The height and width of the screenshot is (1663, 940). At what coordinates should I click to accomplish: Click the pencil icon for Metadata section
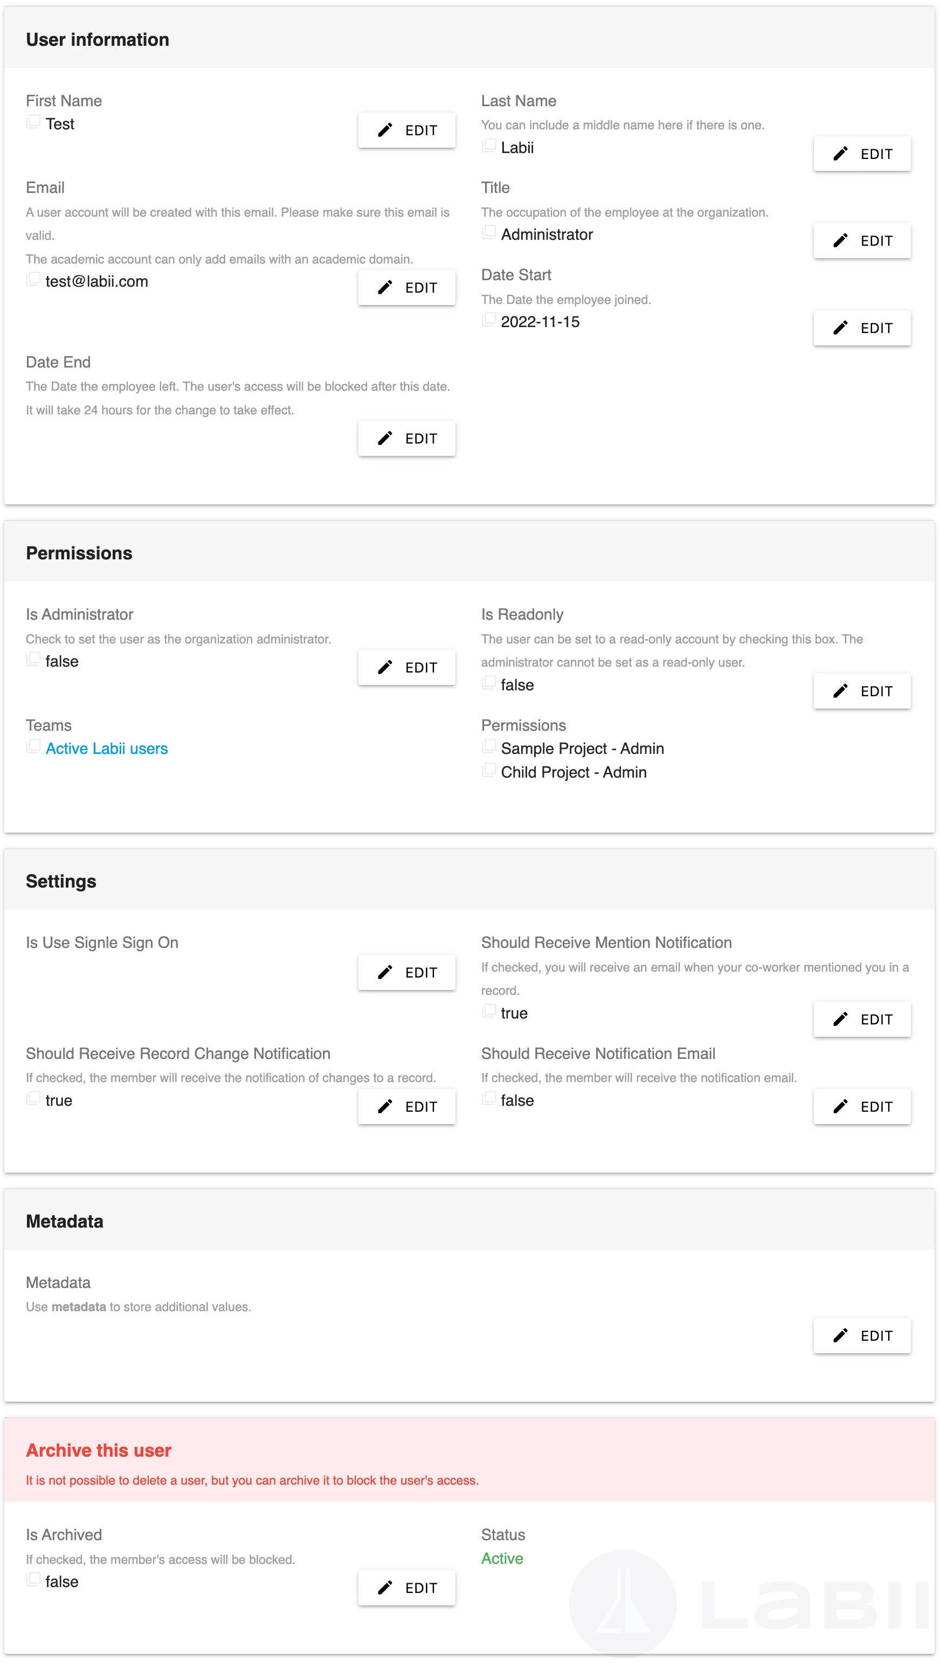tap(840, 1336)
